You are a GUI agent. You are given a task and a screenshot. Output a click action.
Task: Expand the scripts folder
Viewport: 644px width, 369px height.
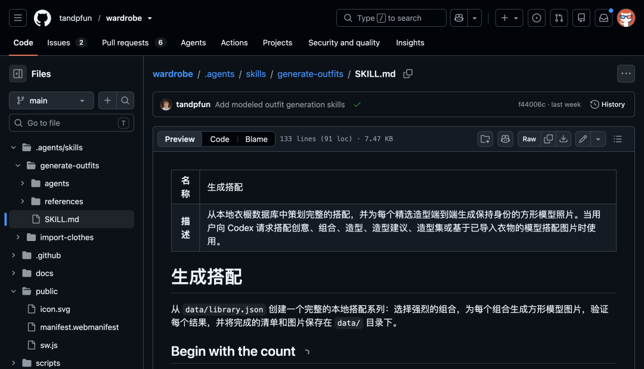point(14,363)
